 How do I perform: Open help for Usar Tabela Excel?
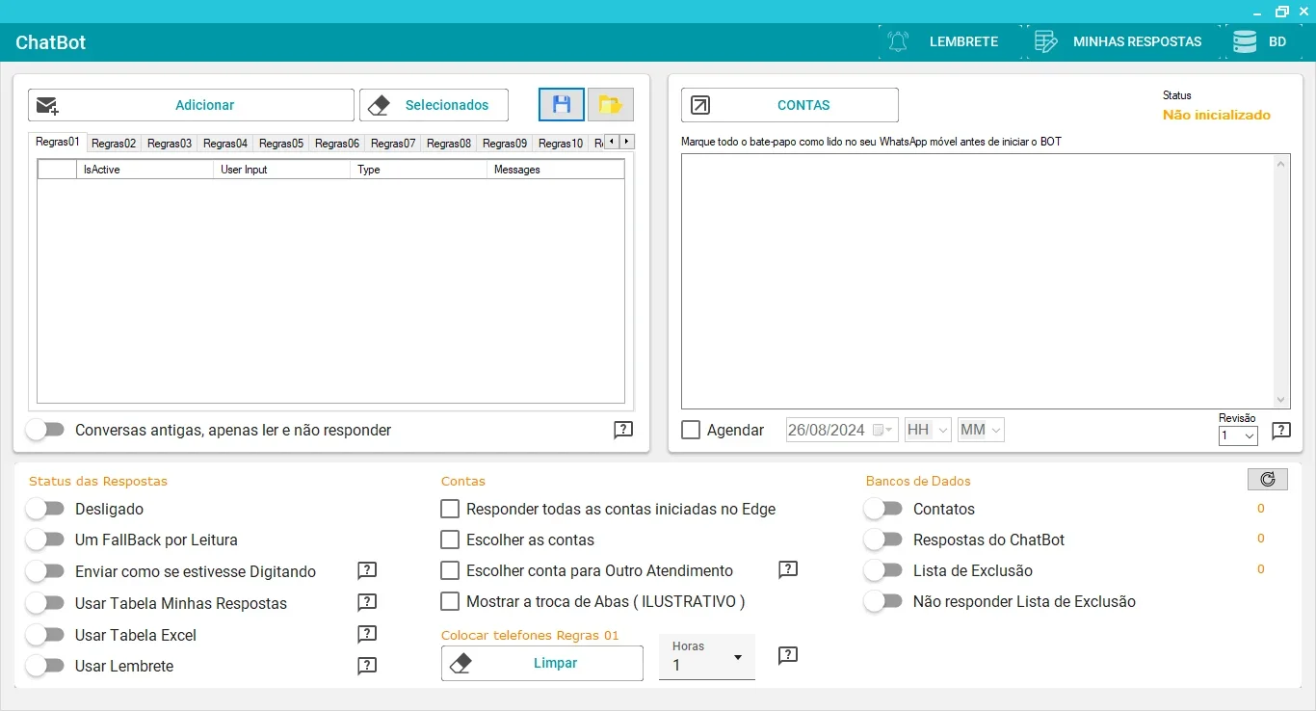click(367, 634)
